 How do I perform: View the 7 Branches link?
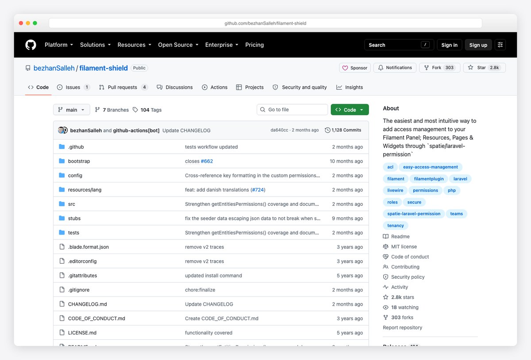tap(112, 110)
